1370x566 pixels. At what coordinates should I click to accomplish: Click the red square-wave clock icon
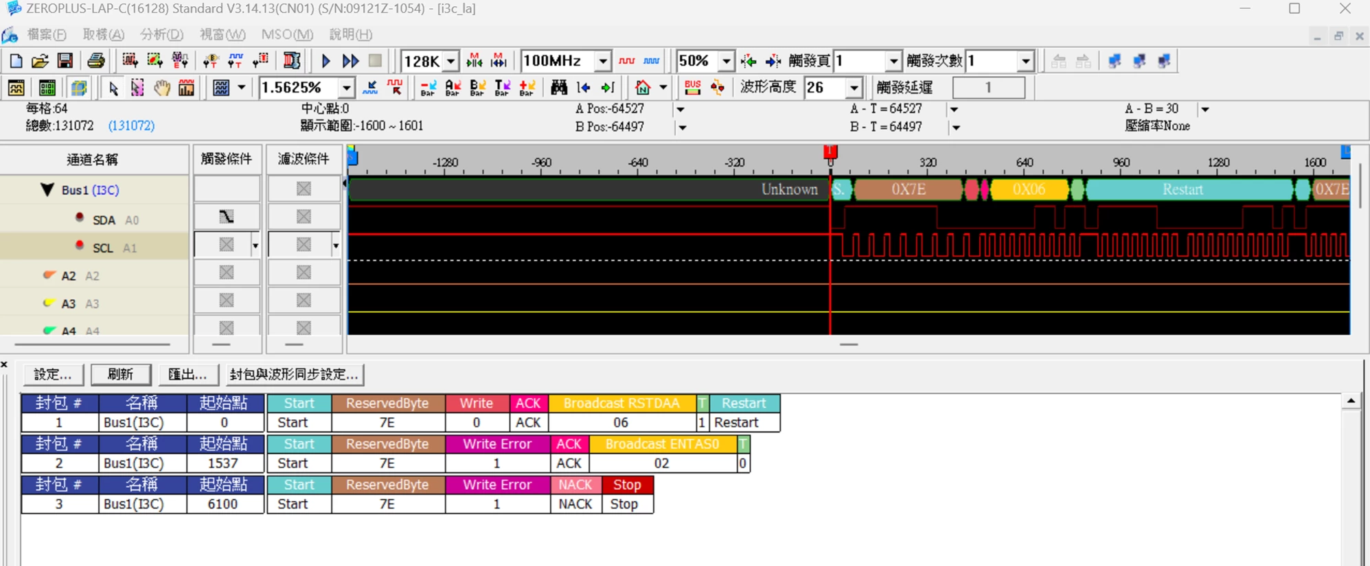pos(626,61)
